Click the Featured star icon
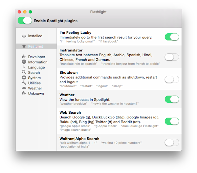 pyautogui.click(x=24, y=46)
